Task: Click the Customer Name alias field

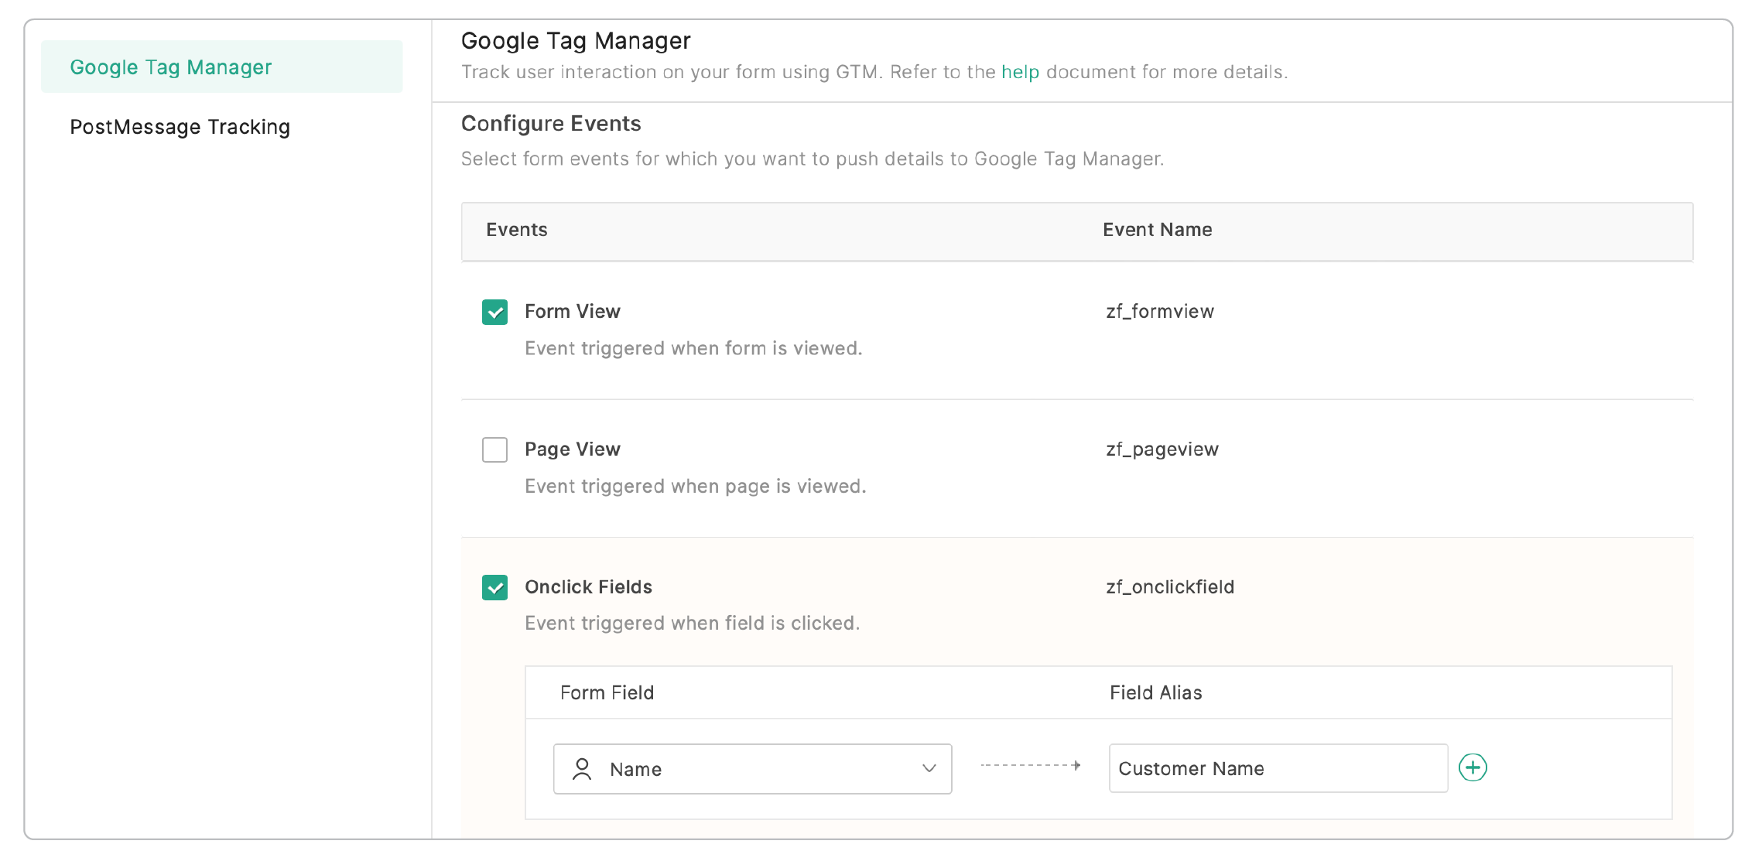Action: (1277, 768)
